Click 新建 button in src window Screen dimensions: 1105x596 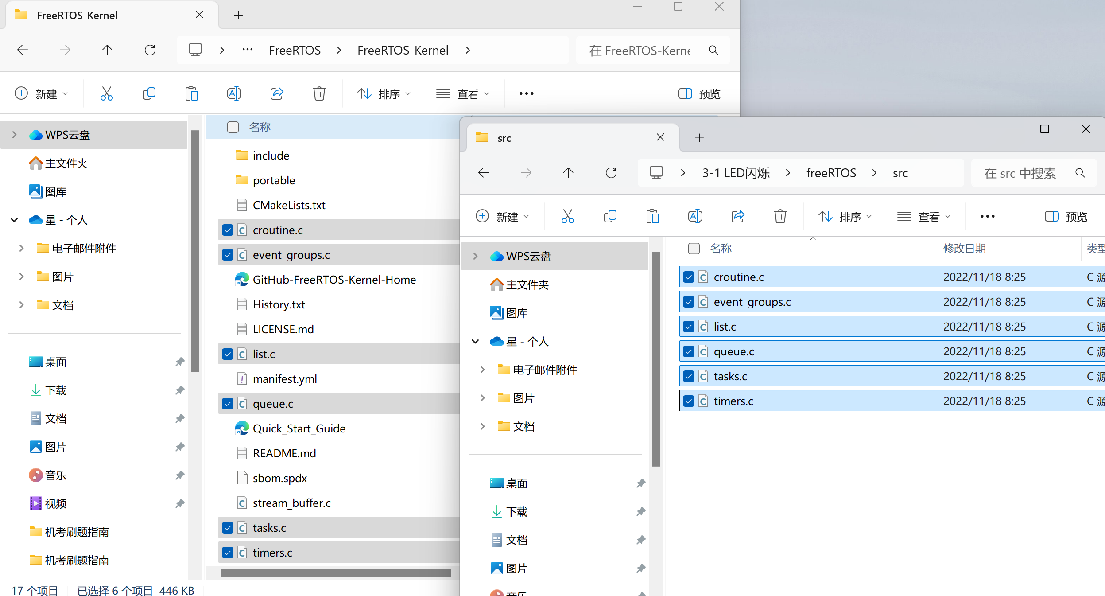point(502,216)
